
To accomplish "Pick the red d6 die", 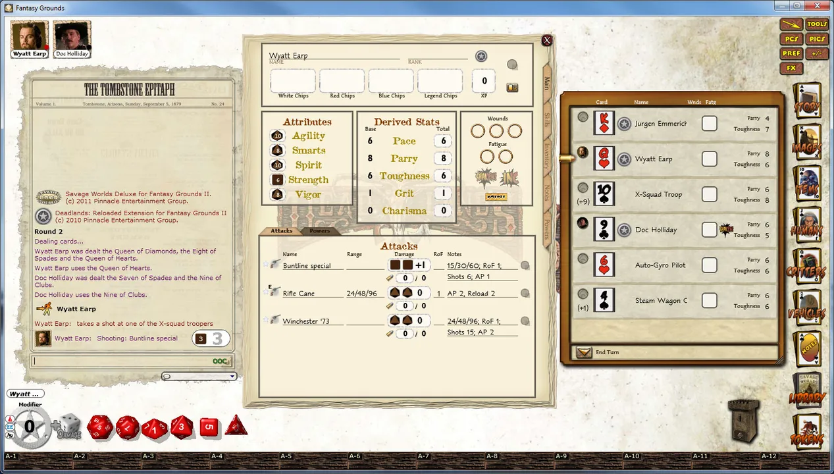I will tap(209, 427).
